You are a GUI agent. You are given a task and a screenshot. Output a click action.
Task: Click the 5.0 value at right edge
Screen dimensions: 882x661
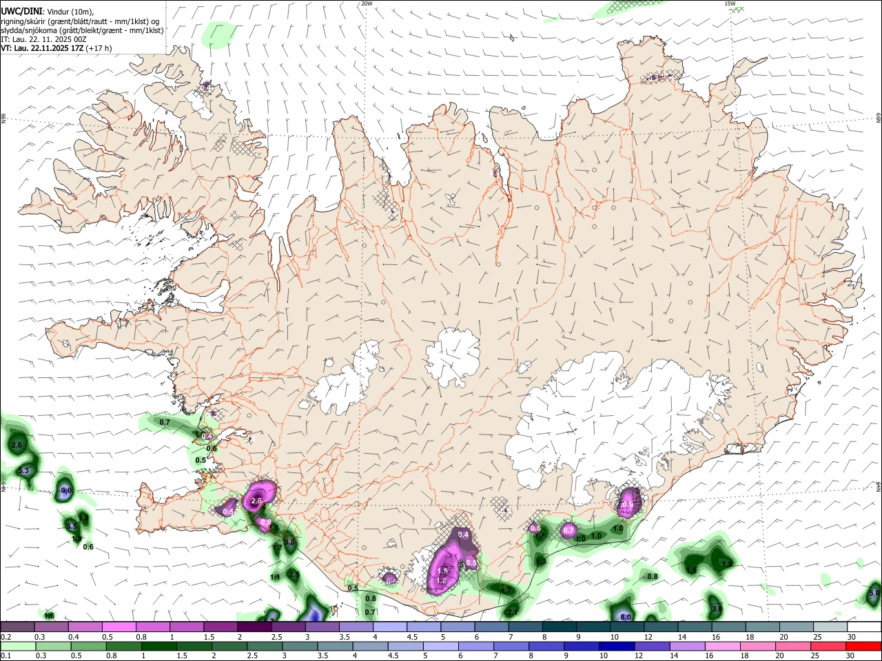pos(874,592)
